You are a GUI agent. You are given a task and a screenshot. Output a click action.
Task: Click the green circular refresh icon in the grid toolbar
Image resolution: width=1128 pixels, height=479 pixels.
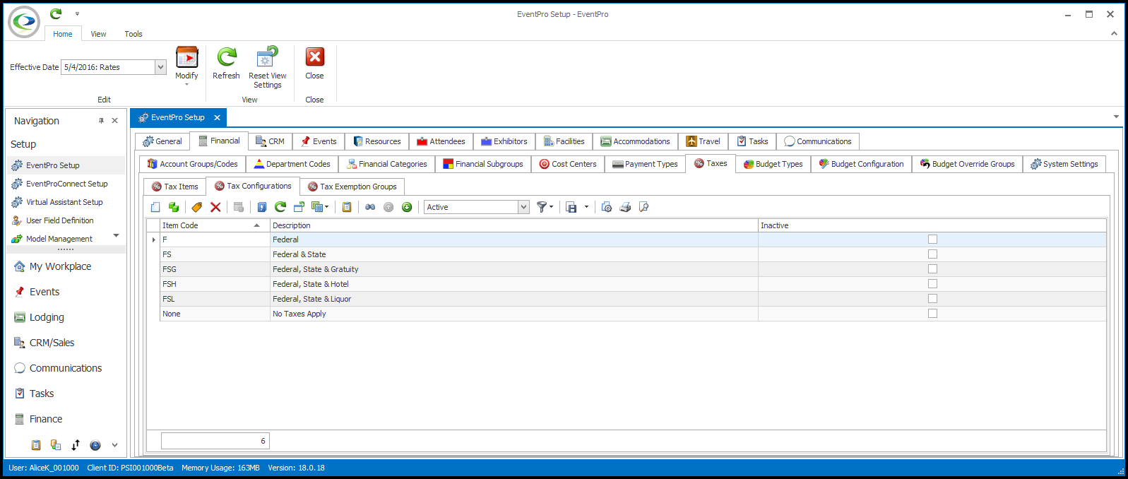click(x=280, y=207)
